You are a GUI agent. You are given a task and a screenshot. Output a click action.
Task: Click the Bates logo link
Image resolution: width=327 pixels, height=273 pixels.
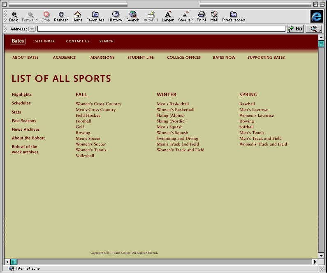(19, 41)
